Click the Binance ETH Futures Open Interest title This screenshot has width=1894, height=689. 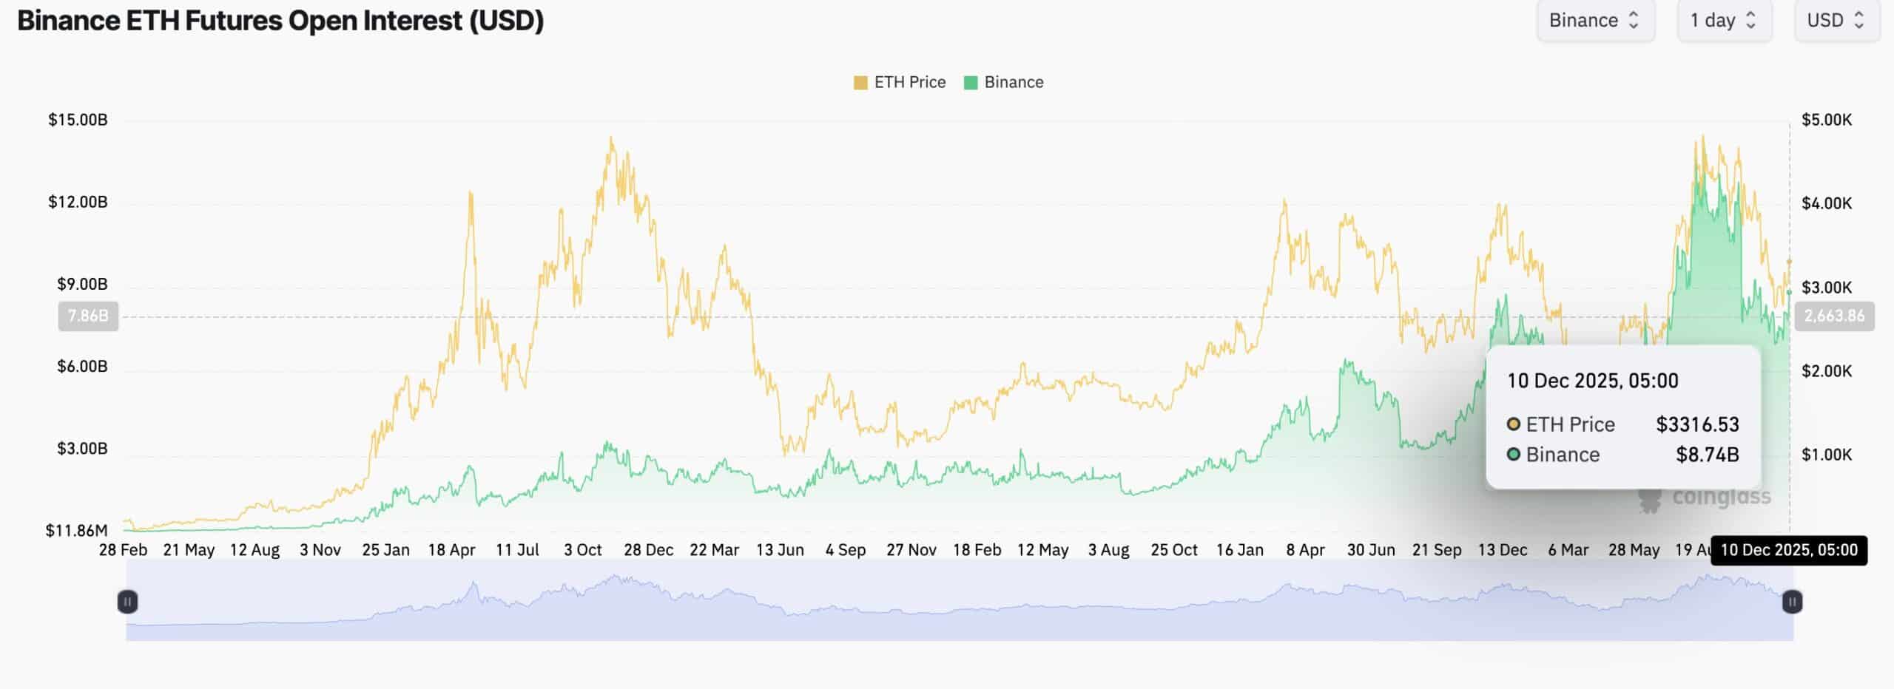[x=281, y=21]
